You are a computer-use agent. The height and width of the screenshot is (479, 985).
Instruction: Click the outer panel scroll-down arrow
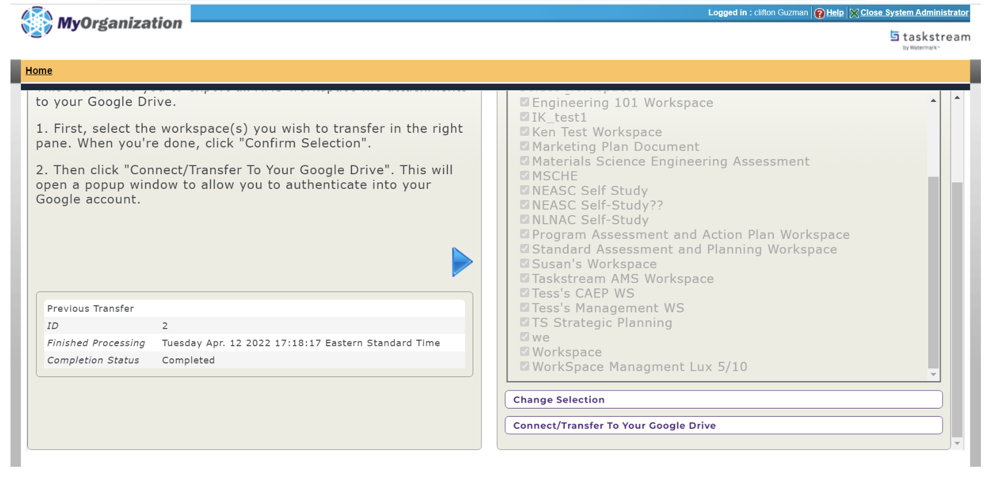click(x=957, y=443)
